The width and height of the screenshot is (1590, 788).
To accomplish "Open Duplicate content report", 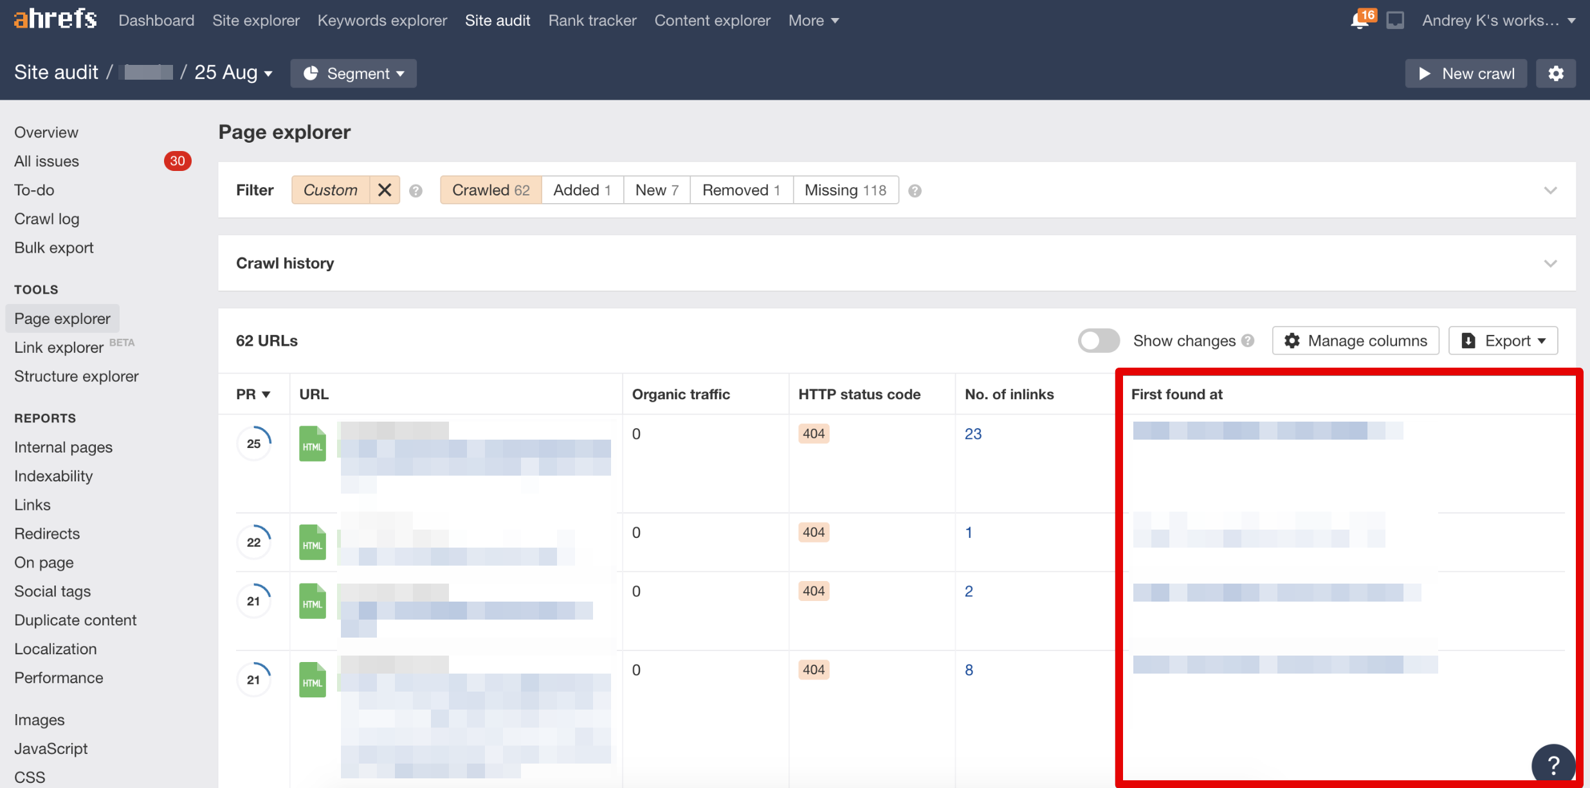I will [75, 620].
